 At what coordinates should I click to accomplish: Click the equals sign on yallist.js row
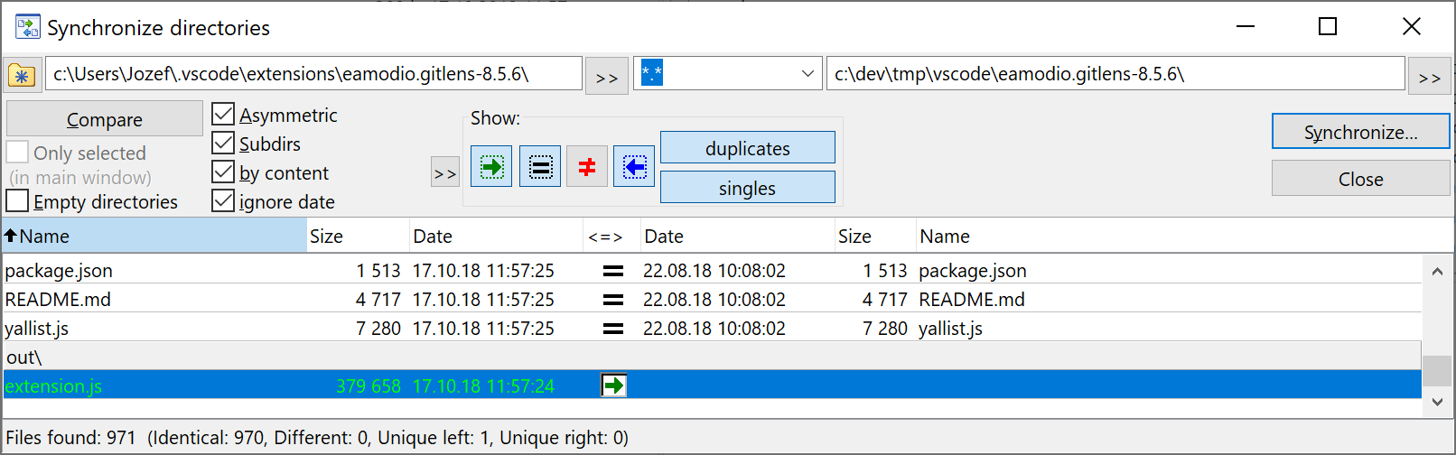tap(613, 329)
